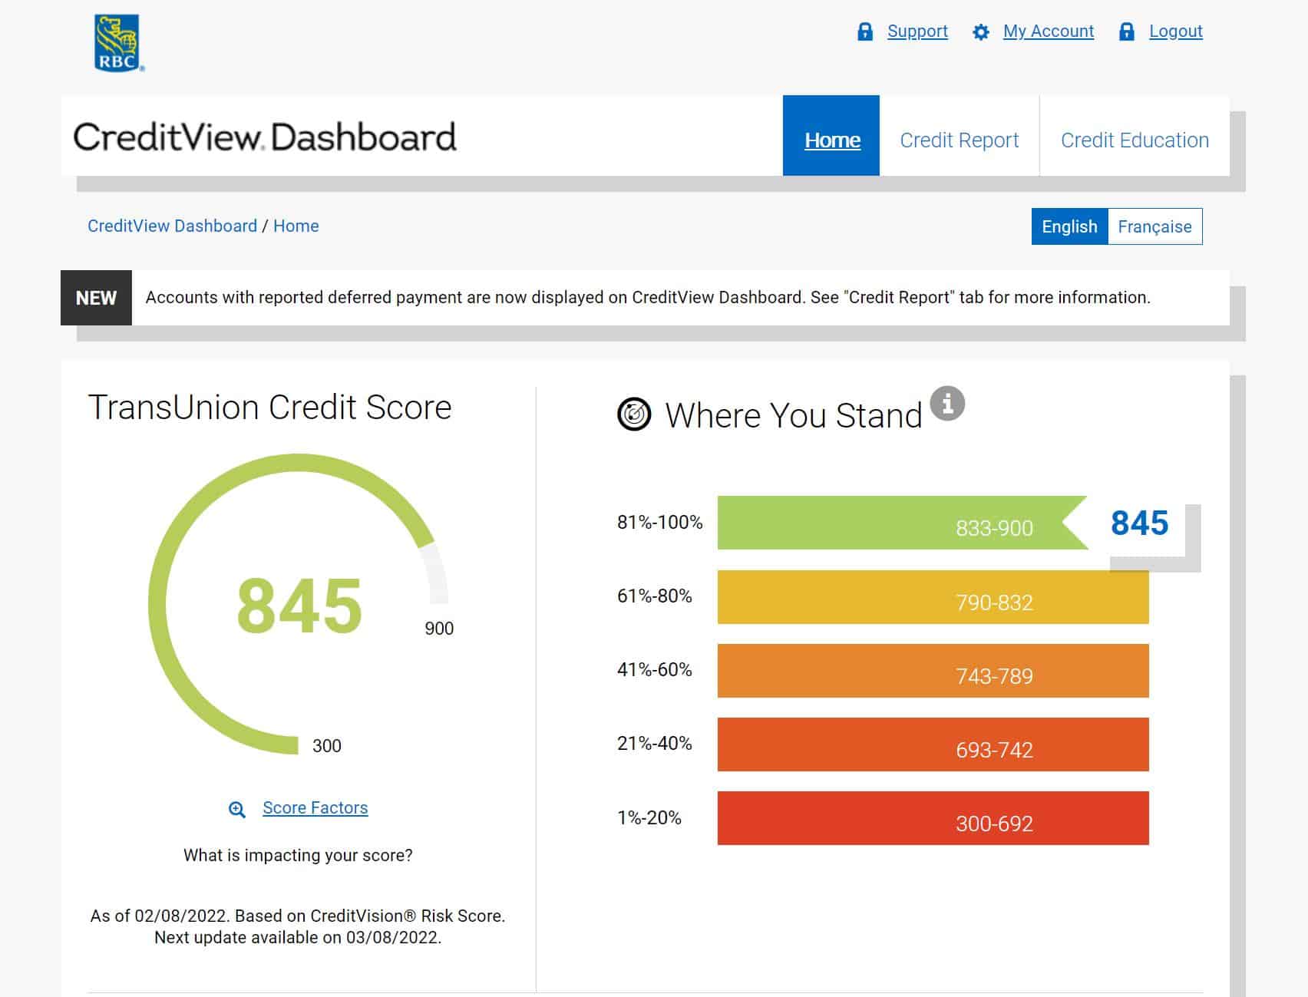This screenshot has height=997, width=1308.
Task: Switch the language to Française
Action: click(x=1155, y=226)
